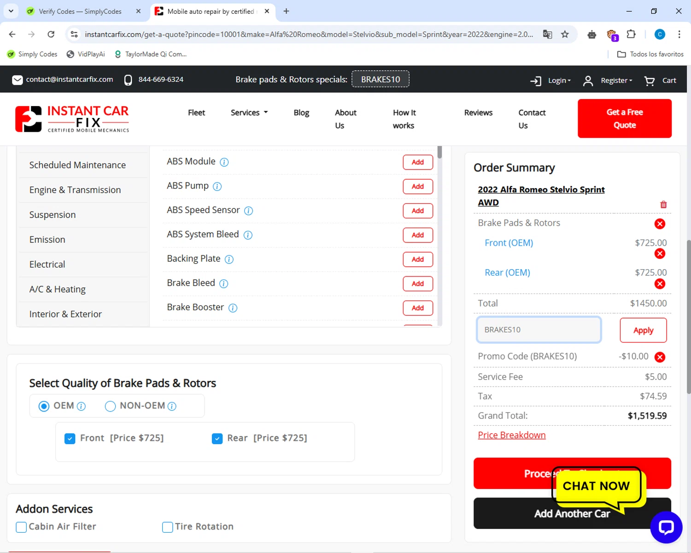Go to the Blog page
The image size is (691, 553).
[x=301, y=113]
